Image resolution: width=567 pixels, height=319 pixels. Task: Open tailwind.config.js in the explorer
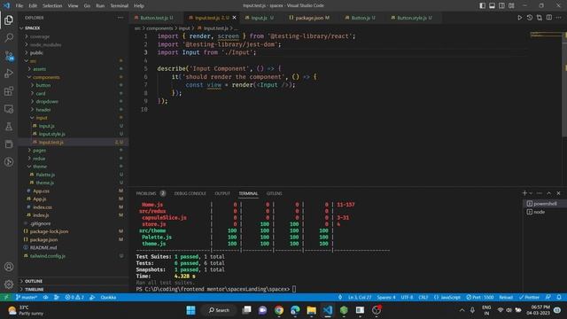[x=74, y=256]
